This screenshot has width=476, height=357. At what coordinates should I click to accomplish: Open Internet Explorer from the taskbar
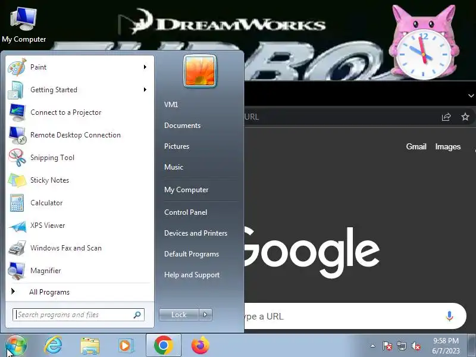[53, 346]
